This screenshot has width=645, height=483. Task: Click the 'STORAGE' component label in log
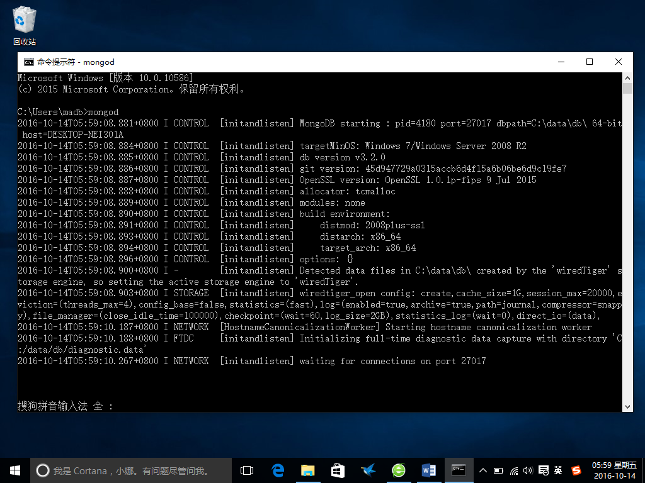191,293
